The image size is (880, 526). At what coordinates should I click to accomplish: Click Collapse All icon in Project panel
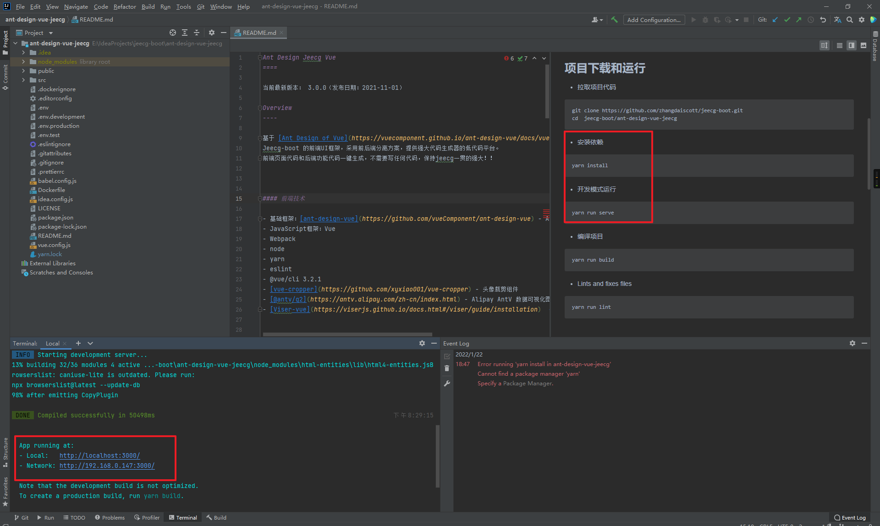click(x=197, y=33)
